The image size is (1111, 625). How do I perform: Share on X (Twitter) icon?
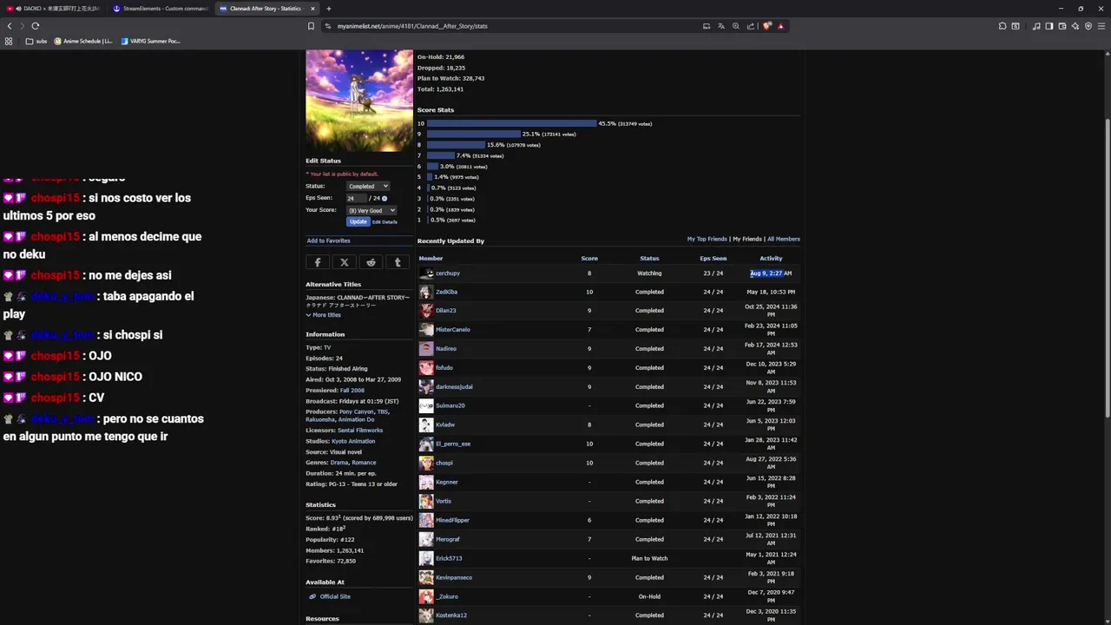click(345, 262)
